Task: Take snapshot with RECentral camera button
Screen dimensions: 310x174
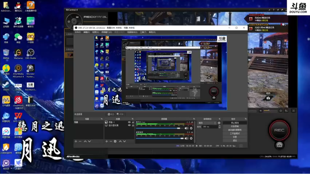Action: [279, 145]
